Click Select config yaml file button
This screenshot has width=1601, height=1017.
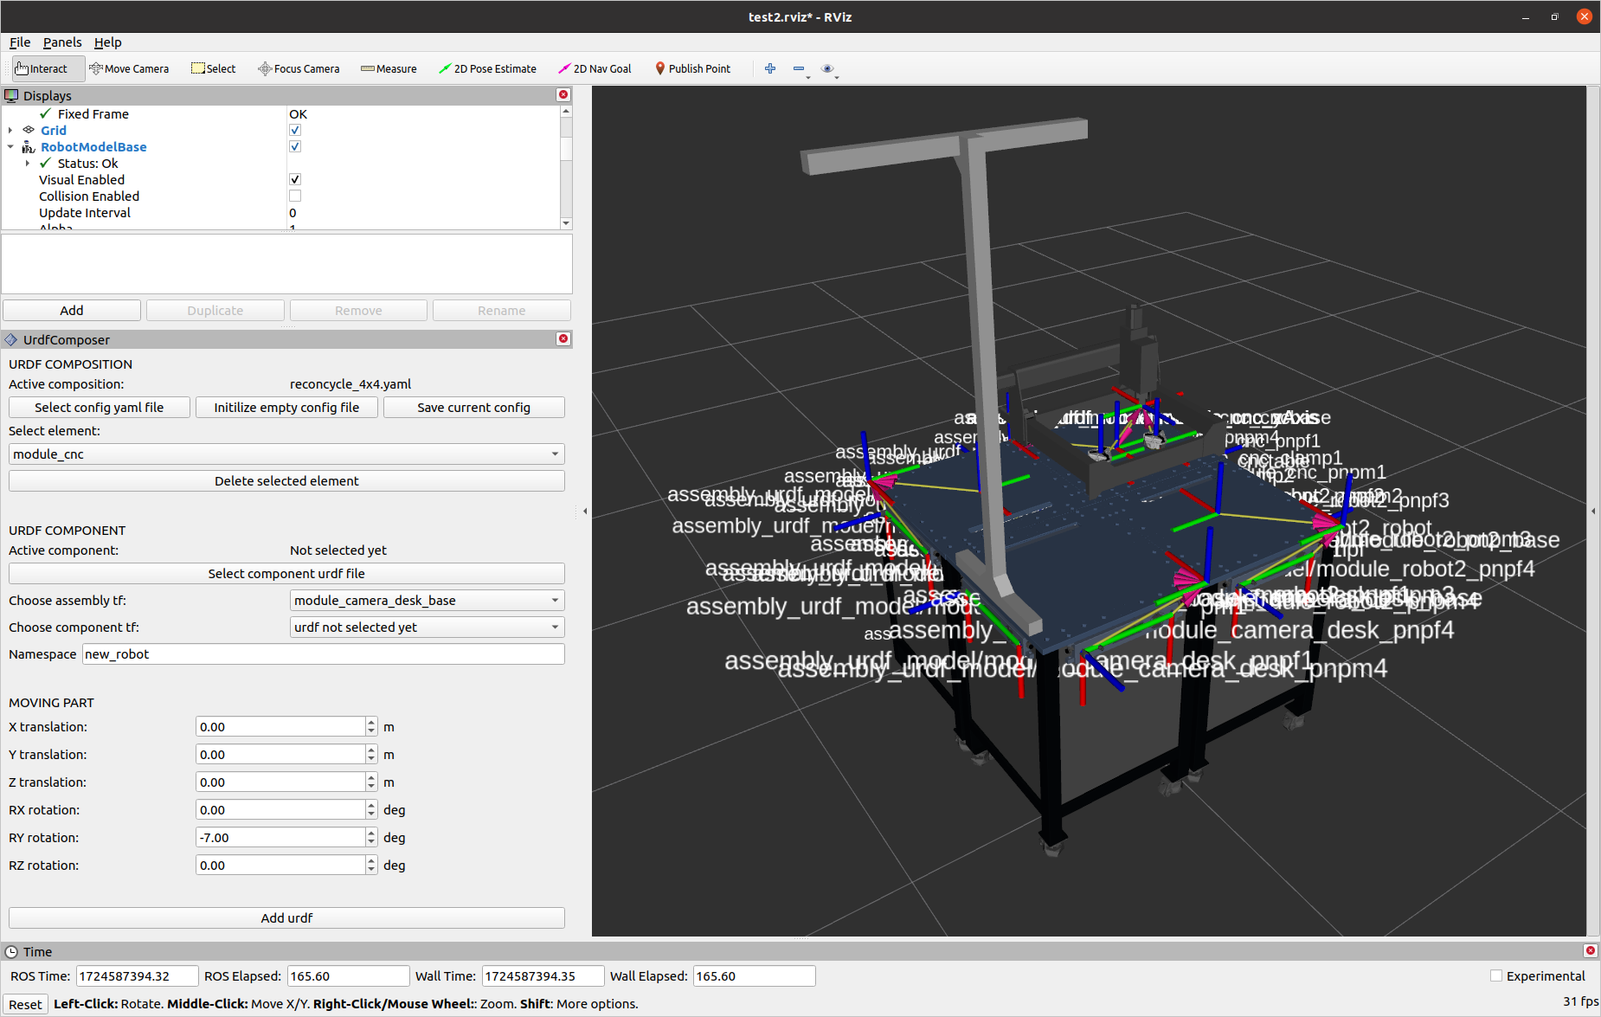click(99, 407)
